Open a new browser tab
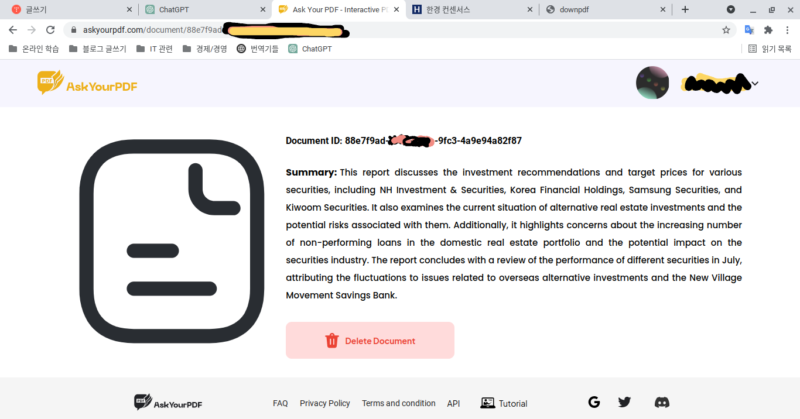The image size is (800, 419). 685,9
